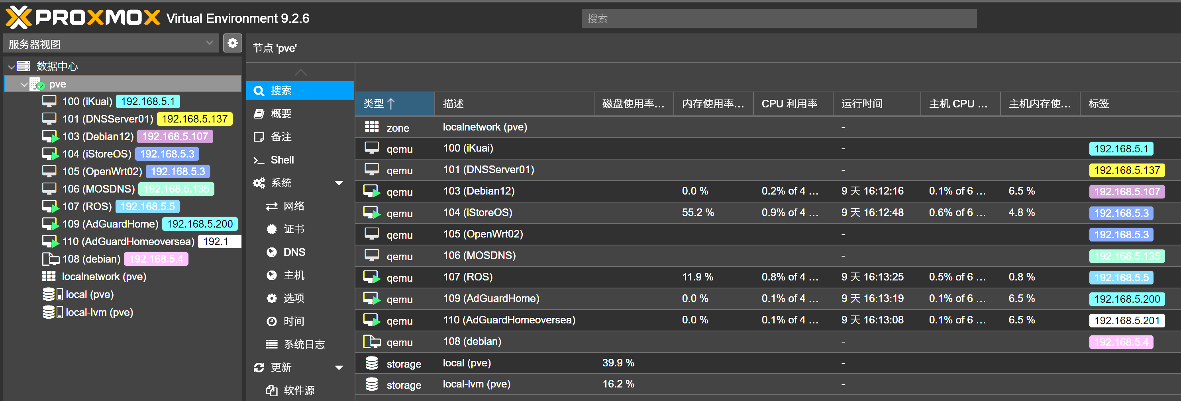Click the 192.168.5.135 tag in the table
Image resolution: width=1181 pixels, height=401 pixels.
coord(1127,256)
